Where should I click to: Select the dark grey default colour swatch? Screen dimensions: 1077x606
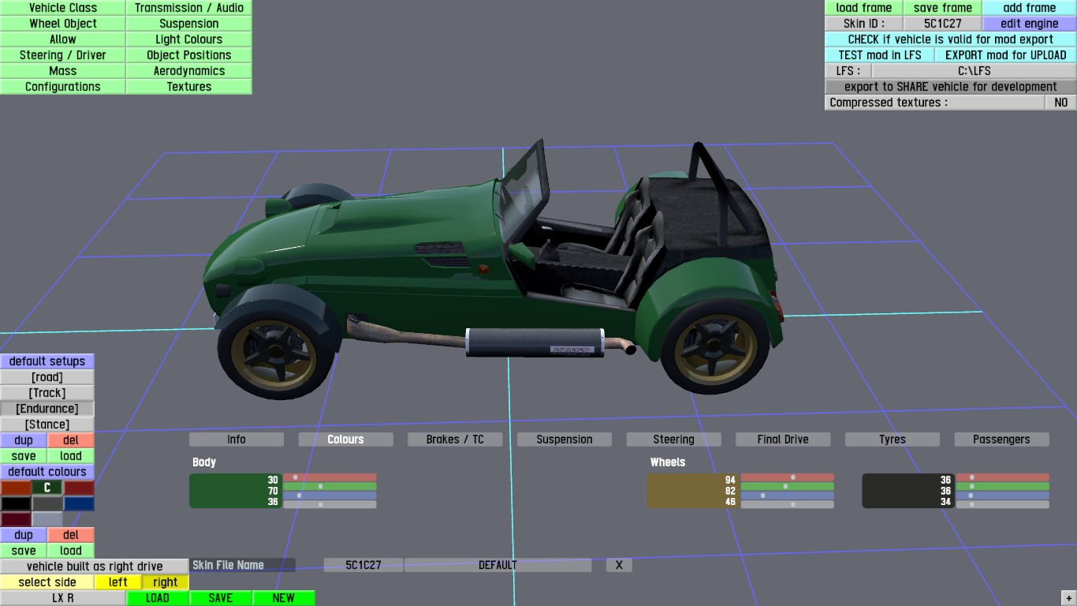47,503
